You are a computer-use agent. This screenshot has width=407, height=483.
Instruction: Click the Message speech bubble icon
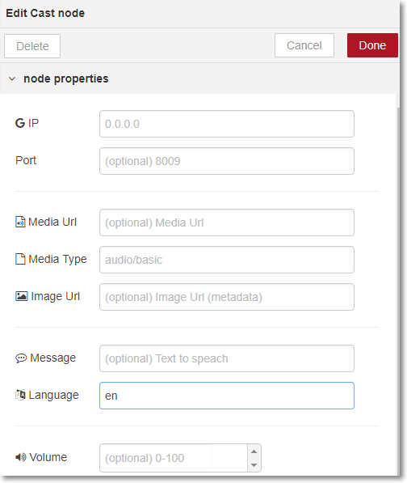[x=21, y=358]
